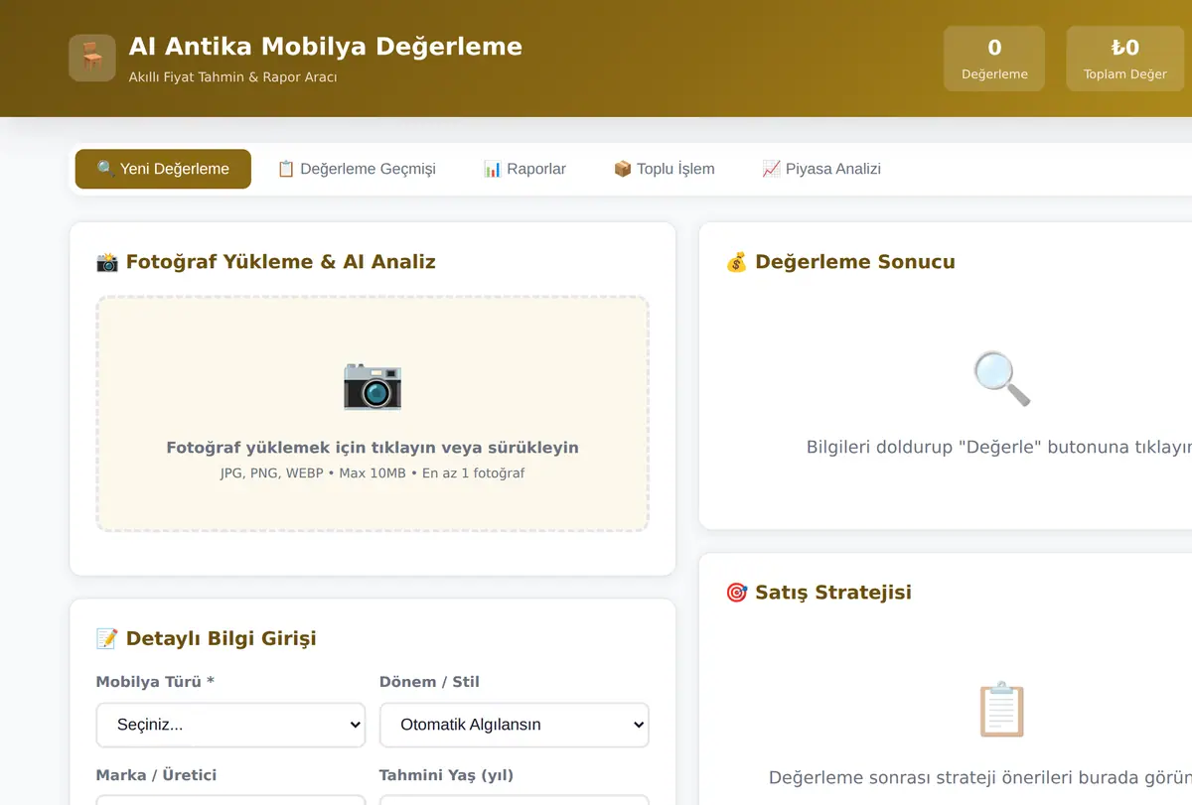The image size is (1192, 805).
Task: Click the magnifier icon in Değerleme Sonucu
Action: click(x=1001, y=378)
